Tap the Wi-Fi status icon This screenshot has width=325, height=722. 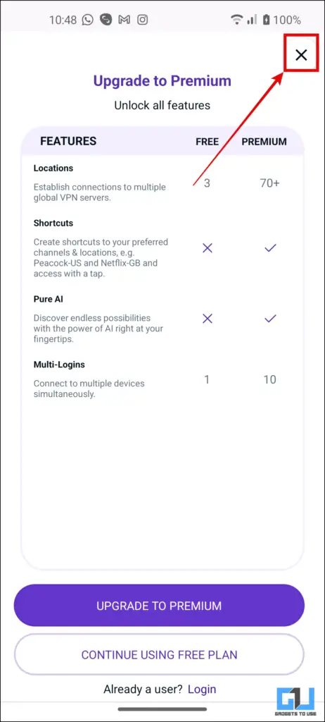(237, 20)
